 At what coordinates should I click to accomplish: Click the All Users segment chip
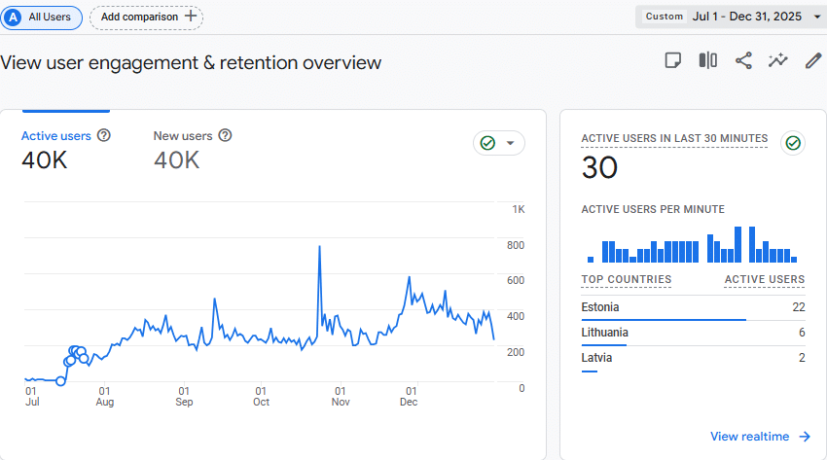point(42,17)
